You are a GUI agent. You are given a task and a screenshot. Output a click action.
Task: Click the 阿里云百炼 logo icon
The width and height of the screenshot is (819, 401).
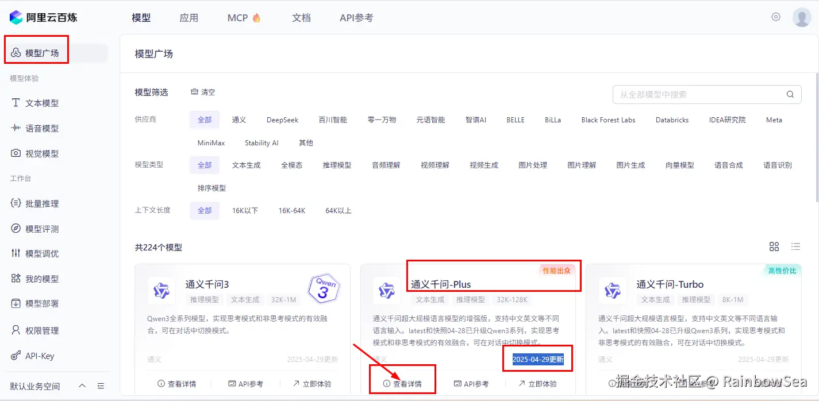[16, 17]
